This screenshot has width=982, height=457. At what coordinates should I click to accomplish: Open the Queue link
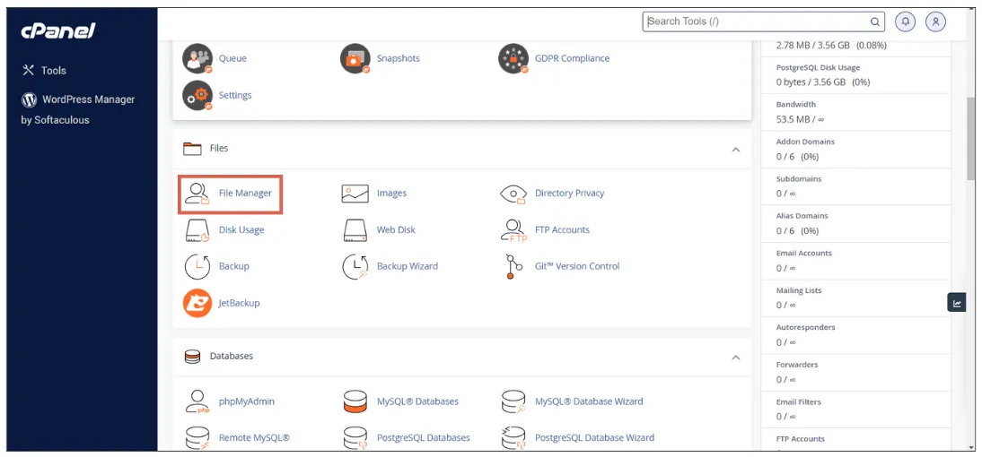point(232,58)
